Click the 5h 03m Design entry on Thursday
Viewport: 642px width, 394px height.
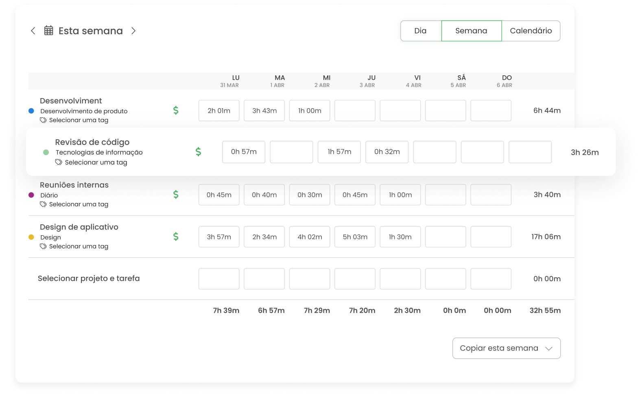pos(355,237)
